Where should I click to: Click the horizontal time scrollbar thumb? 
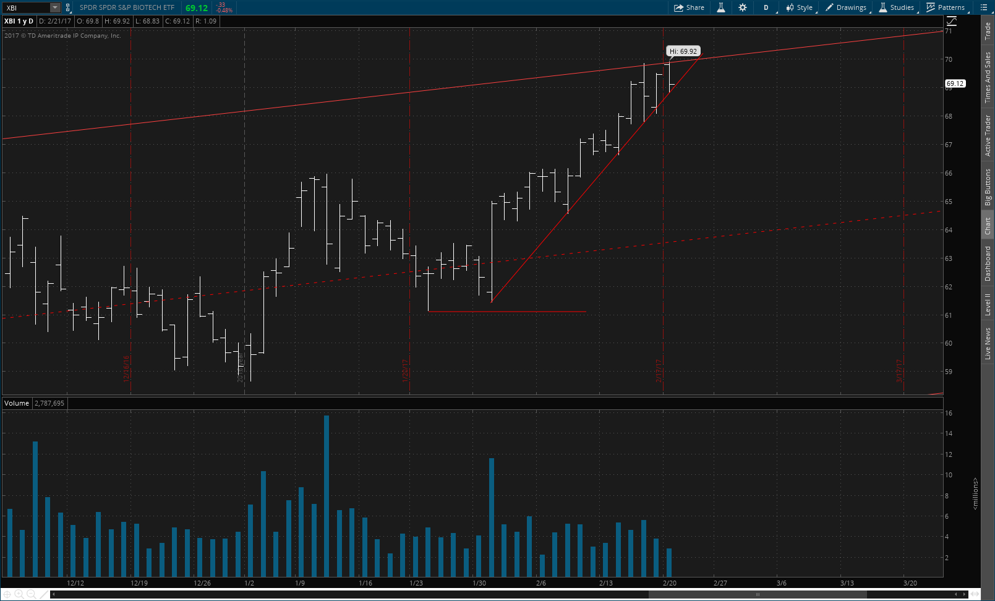(758, 594)
